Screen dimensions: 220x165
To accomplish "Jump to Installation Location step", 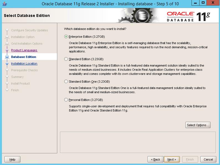I will tap(24, 64).
